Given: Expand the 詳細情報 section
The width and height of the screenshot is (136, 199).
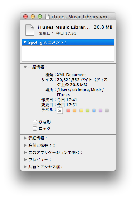Looking at the screenshot, I should click(25, 138).
